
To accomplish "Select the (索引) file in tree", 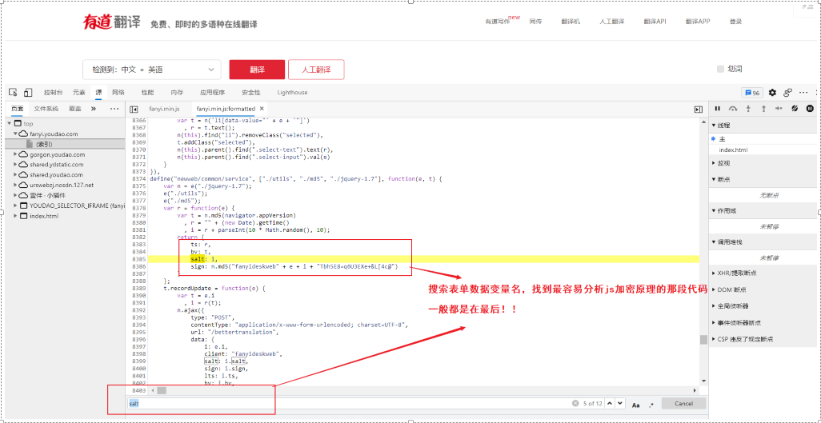I will pyautogui.click(x=43, y=144).
